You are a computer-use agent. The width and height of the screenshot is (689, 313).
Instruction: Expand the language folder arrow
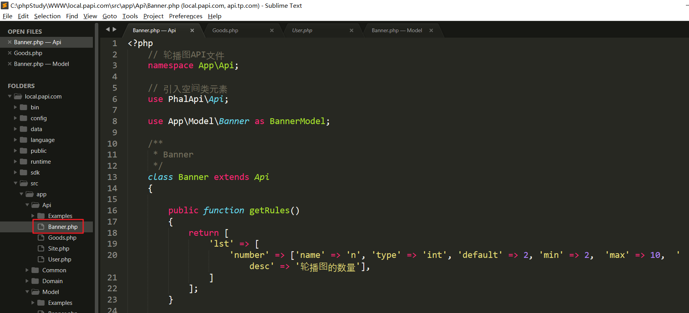(16, 140)
